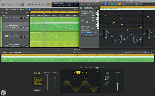Screen dimensions: 155x96
Task: Add global Chord track entry plus
Action: coord(28,16)
